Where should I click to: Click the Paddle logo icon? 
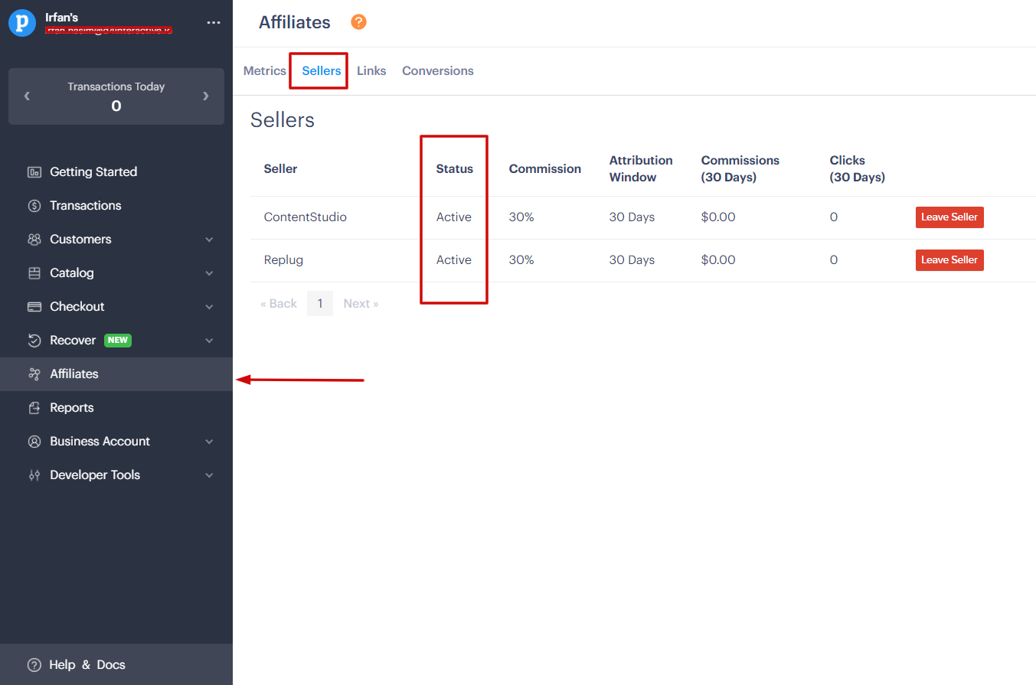(22, 23)
